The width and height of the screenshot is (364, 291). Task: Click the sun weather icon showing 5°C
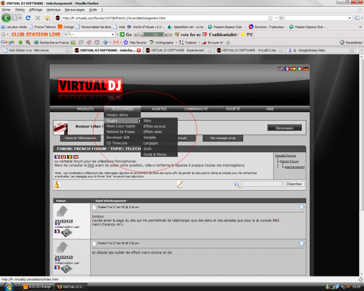243,34
